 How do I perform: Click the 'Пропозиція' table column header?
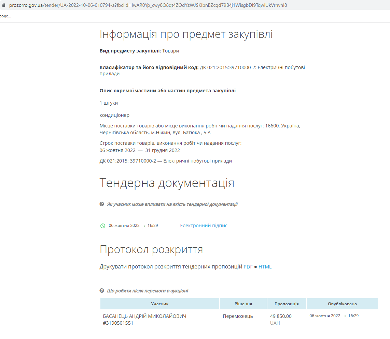point(287,304)
